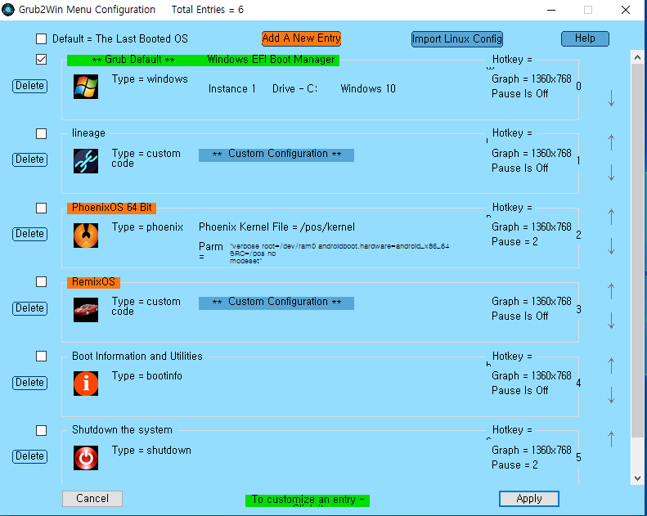Viewport: 647px width, 516px height.
Task: Click the RemixOS orange title
Action: pos(94,282)
